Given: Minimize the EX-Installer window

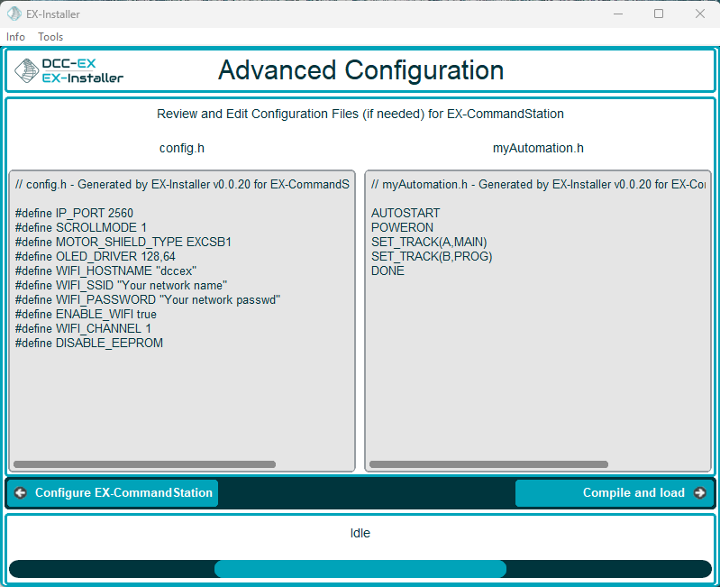Looking at the screenshot, I should point(618,14).
